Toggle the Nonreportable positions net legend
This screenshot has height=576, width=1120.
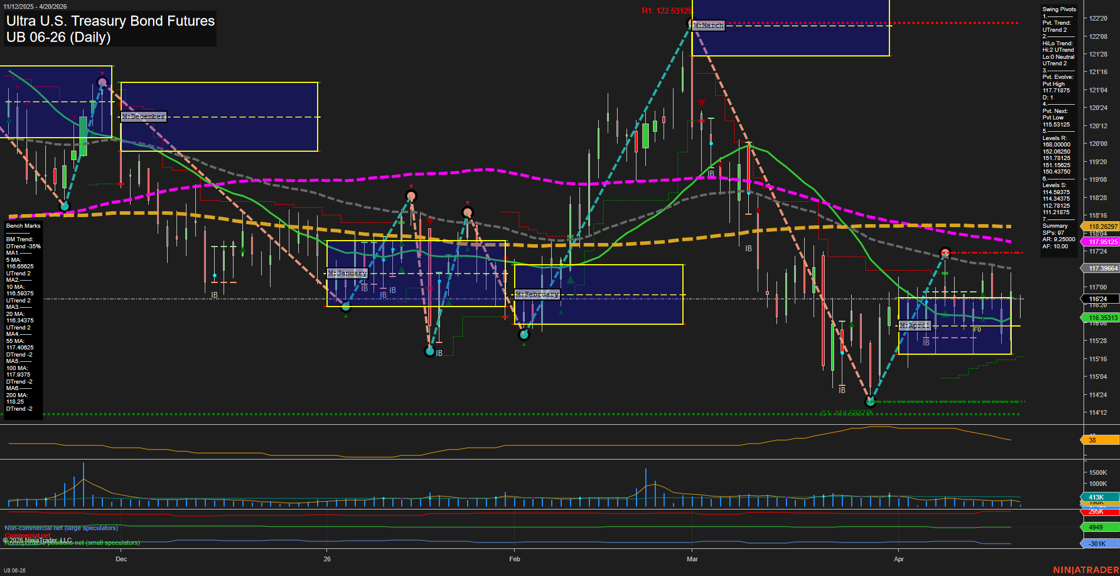(x=72, y=543)
